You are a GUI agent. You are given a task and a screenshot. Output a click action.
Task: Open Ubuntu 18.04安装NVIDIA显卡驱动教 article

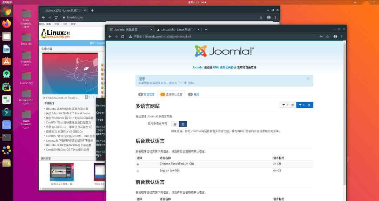[x=69, y=145]
